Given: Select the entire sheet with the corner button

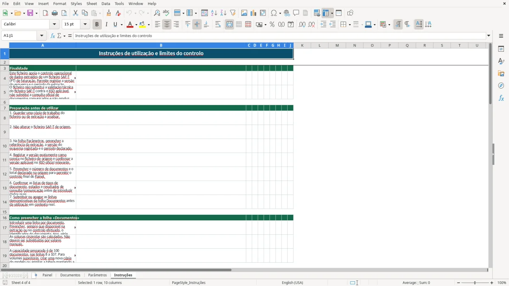Looking at the screenshot, I should (x=4, y=45).
